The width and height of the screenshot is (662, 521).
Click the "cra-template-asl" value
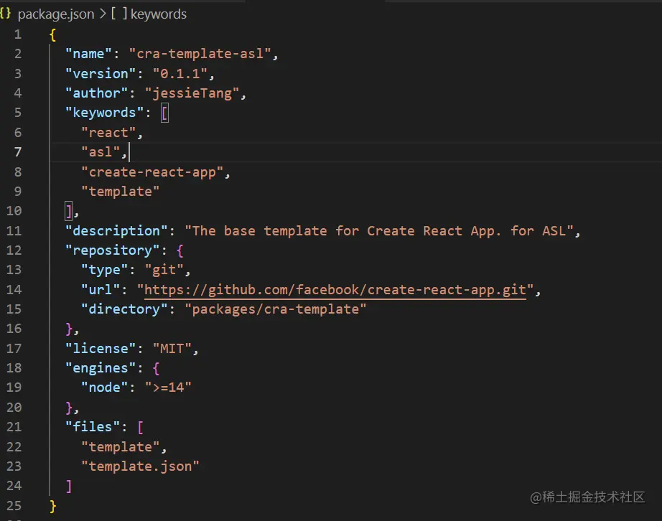[200, 54]
